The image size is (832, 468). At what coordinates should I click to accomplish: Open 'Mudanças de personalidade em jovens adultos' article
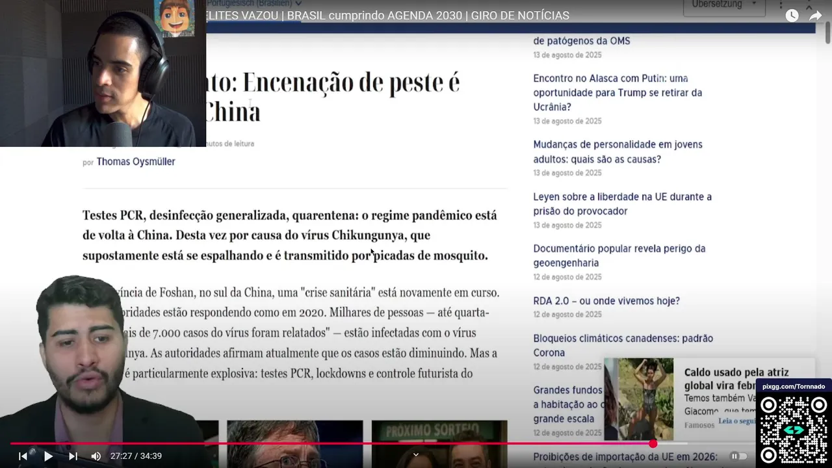tap(617, 151)
